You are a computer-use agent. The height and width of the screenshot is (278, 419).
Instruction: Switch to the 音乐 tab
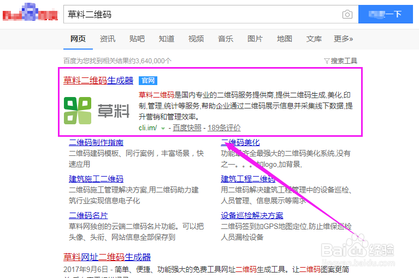(225, 39)
